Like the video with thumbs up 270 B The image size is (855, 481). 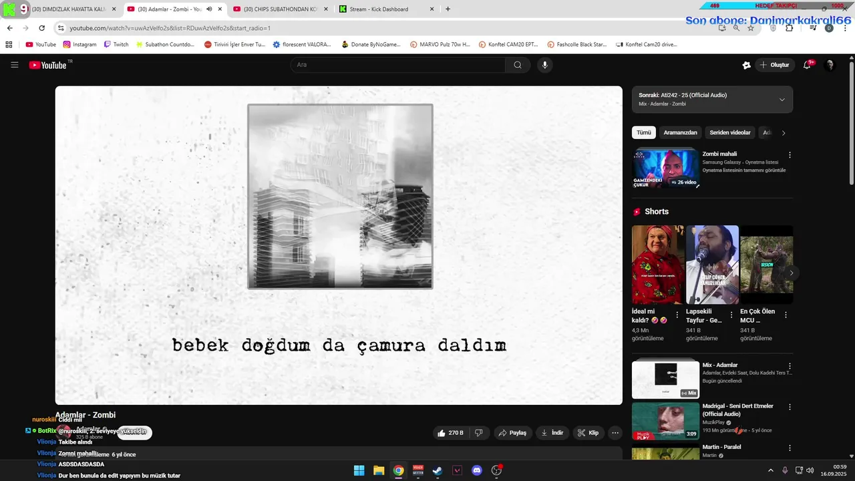(451, 433)
